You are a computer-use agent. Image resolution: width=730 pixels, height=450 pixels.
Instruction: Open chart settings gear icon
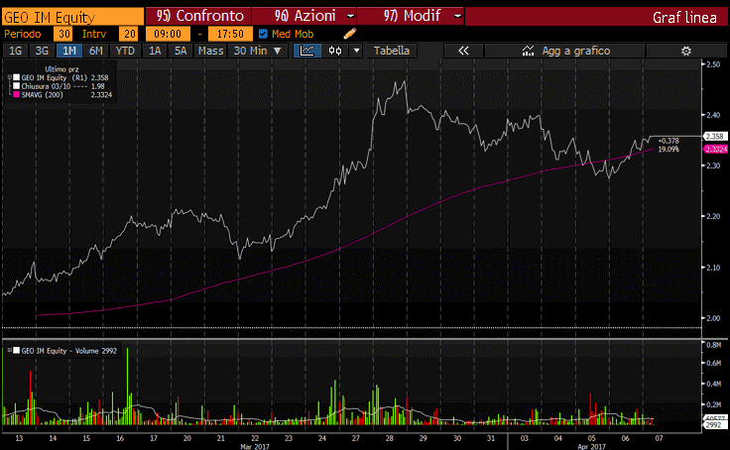(x=684, y=51)
